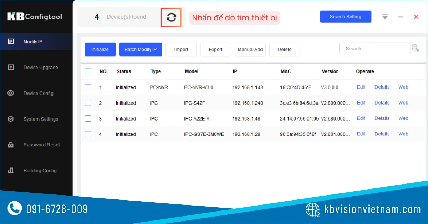428x224 pixels.
Task: Click the Password Reset sidebar icon
Action: pos(11,145)
